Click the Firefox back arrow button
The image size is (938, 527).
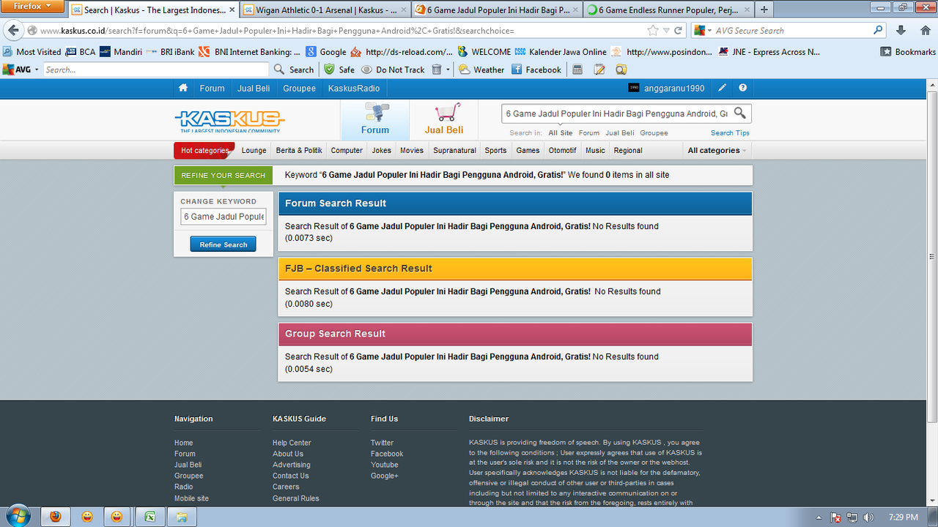[x=13, y=31]
